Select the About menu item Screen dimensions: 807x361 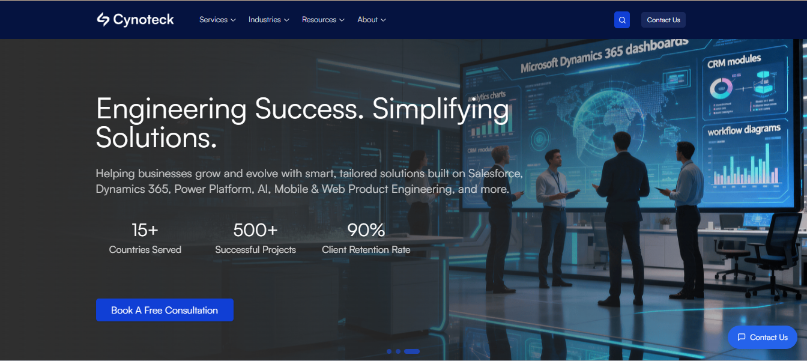coord(367,20)
